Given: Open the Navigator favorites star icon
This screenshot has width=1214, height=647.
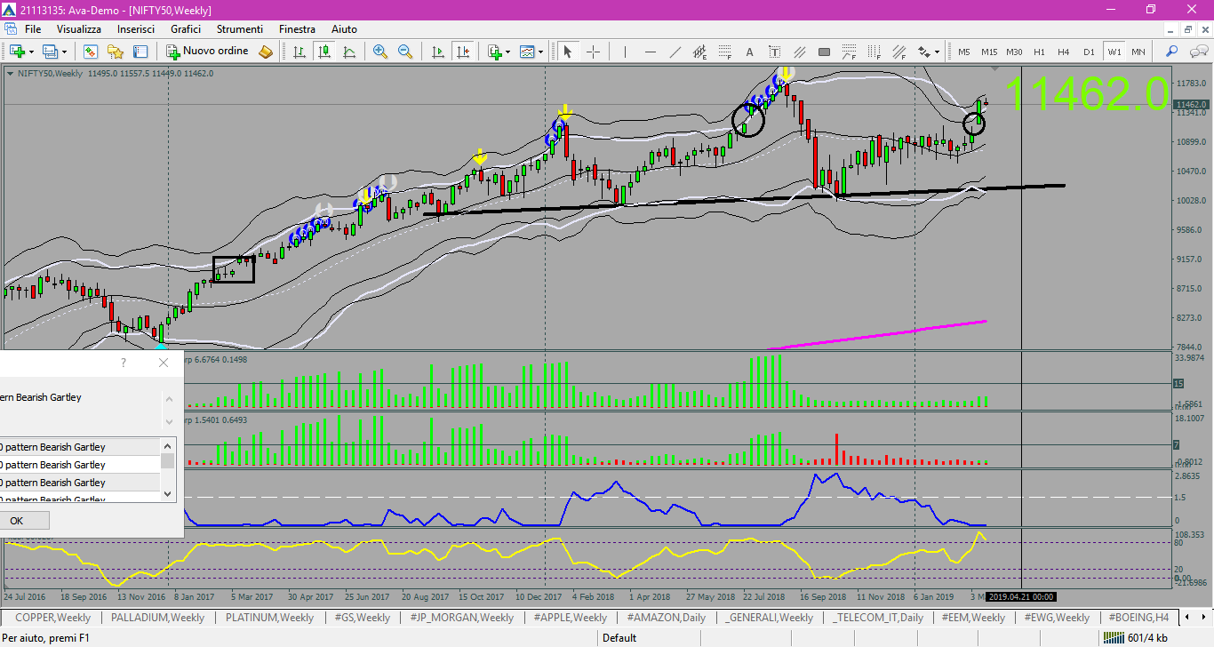Looking at the screenshot, I should (x=116, y=52).
